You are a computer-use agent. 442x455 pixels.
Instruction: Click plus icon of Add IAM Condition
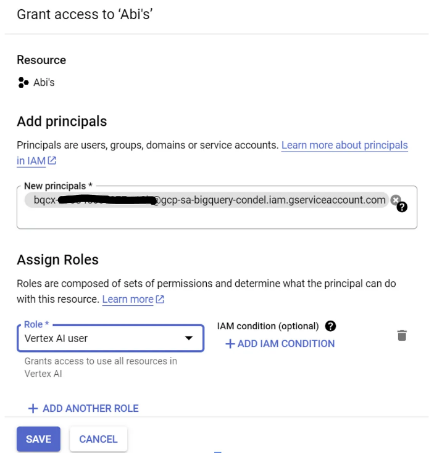230,344
